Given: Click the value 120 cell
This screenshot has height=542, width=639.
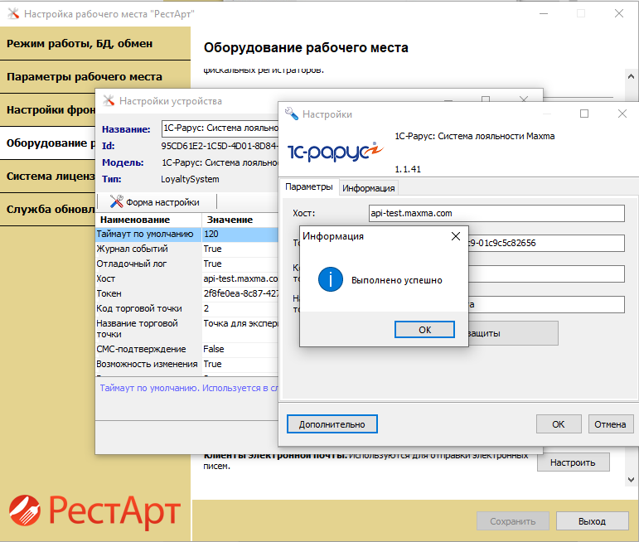Looking at the screenshot, I should click(x=240, y=234).
